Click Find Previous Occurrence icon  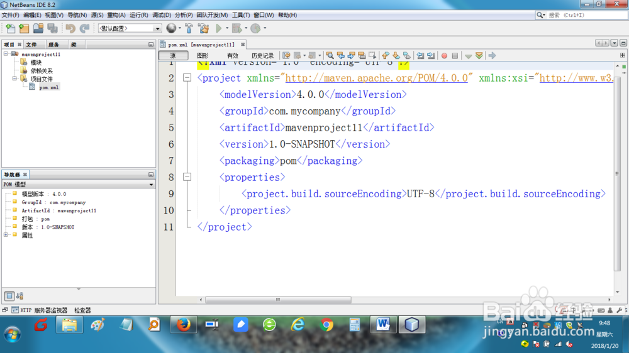tap(340, 56)
